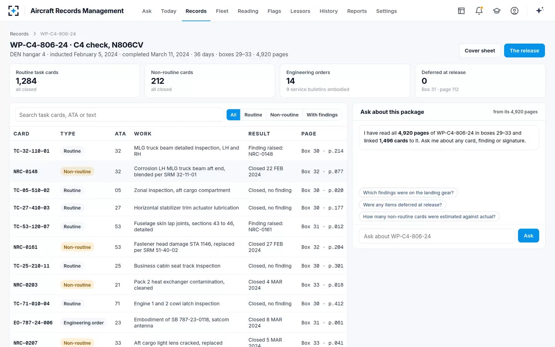This screenshot has width=555, height=347.
Task: Open the Reading tab
Action: [x=248, y=11]
